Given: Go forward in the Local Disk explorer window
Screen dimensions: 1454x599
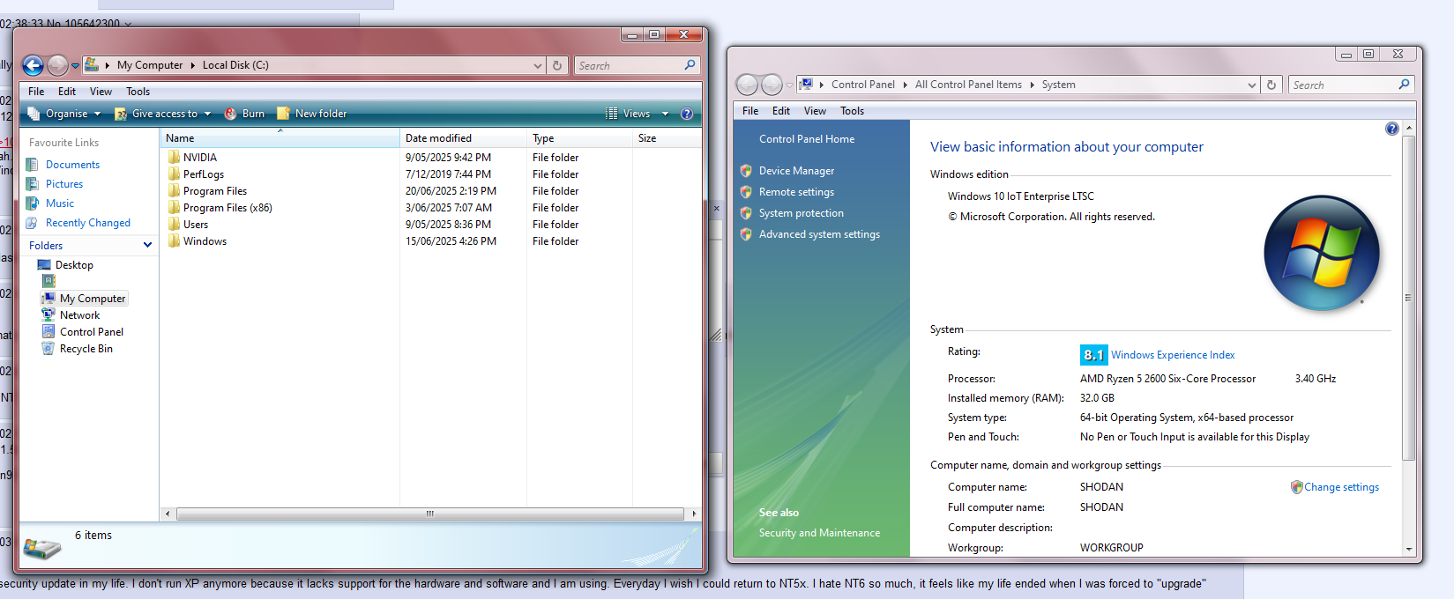Looking at the screenshot, I should [57, 65].
